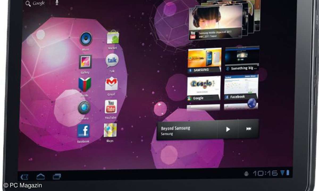Play the Beyond Samsung track
The image size is (319, 191).
pos(228,129)
